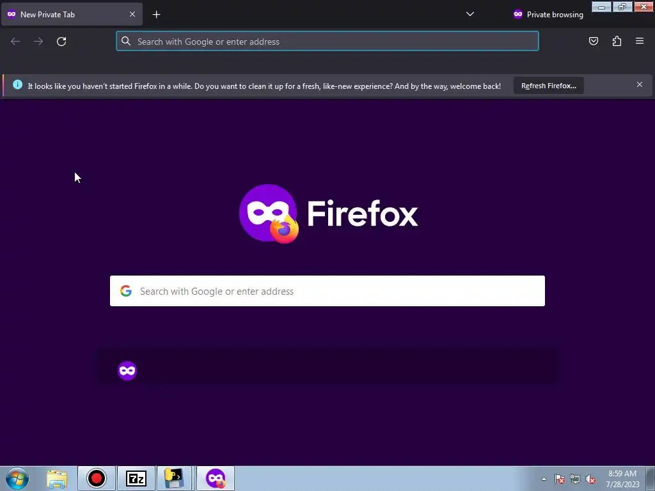Click the Refresh Firefox... button
Image resolution: width=655 pixels, height=491 pixels.
pos(548,86)
